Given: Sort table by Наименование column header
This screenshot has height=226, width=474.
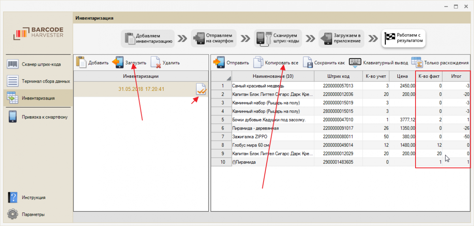Looking at the screenshot, I should (273, 76).
